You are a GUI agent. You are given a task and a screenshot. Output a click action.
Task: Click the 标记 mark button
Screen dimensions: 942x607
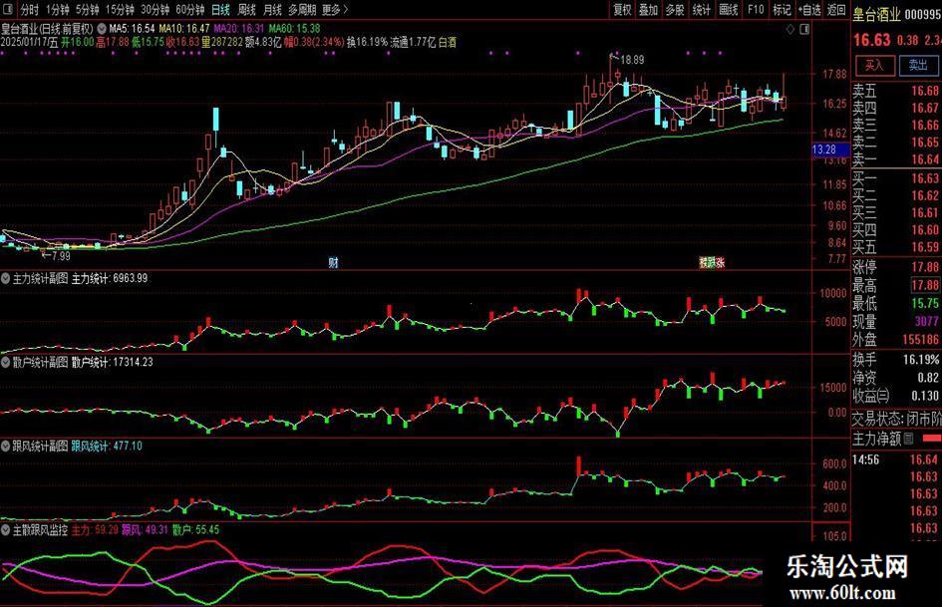(x=782, y=10)
